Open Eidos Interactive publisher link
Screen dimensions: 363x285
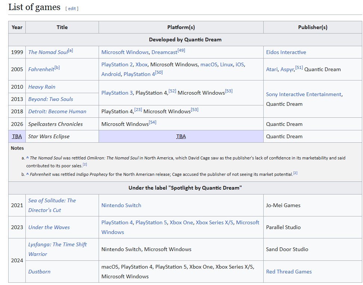[286, 52]
